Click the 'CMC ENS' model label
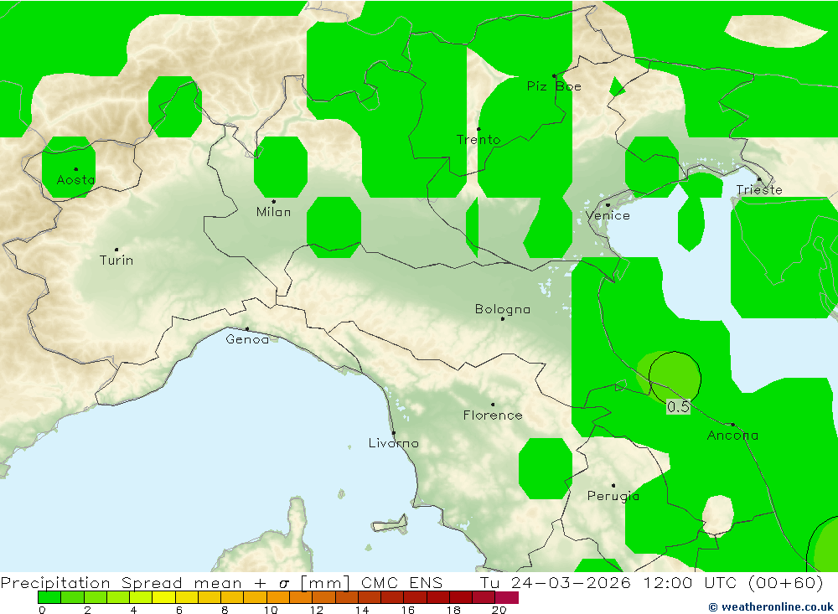 (x=402, y=582)
